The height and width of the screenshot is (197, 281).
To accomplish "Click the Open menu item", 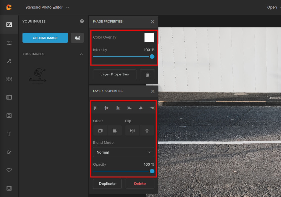I will pos(272,7).
